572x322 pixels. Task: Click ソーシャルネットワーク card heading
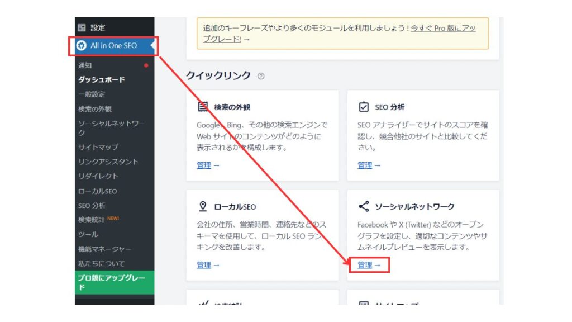(x=415, y=207)
